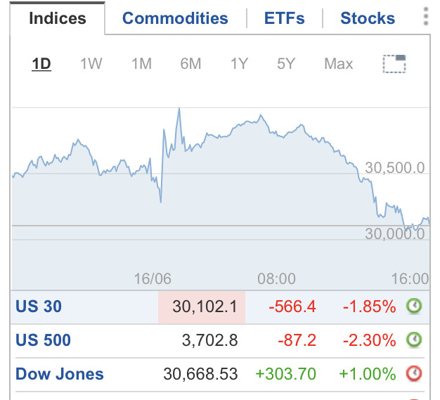Open the three-dot more options menu
The width and height of the screenshot is (440, 400).
click(x=426, y=18)
